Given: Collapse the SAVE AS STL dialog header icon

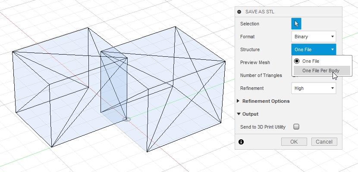Looking at the screenshot, I should click(x=239, y=12).
